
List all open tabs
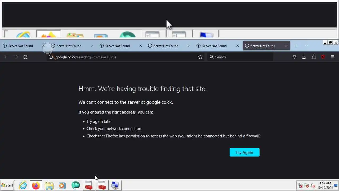click(306, 46)
